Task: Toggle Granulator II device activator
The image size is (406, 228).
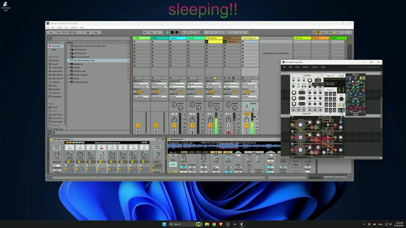Action: click(x=169, y=139)
